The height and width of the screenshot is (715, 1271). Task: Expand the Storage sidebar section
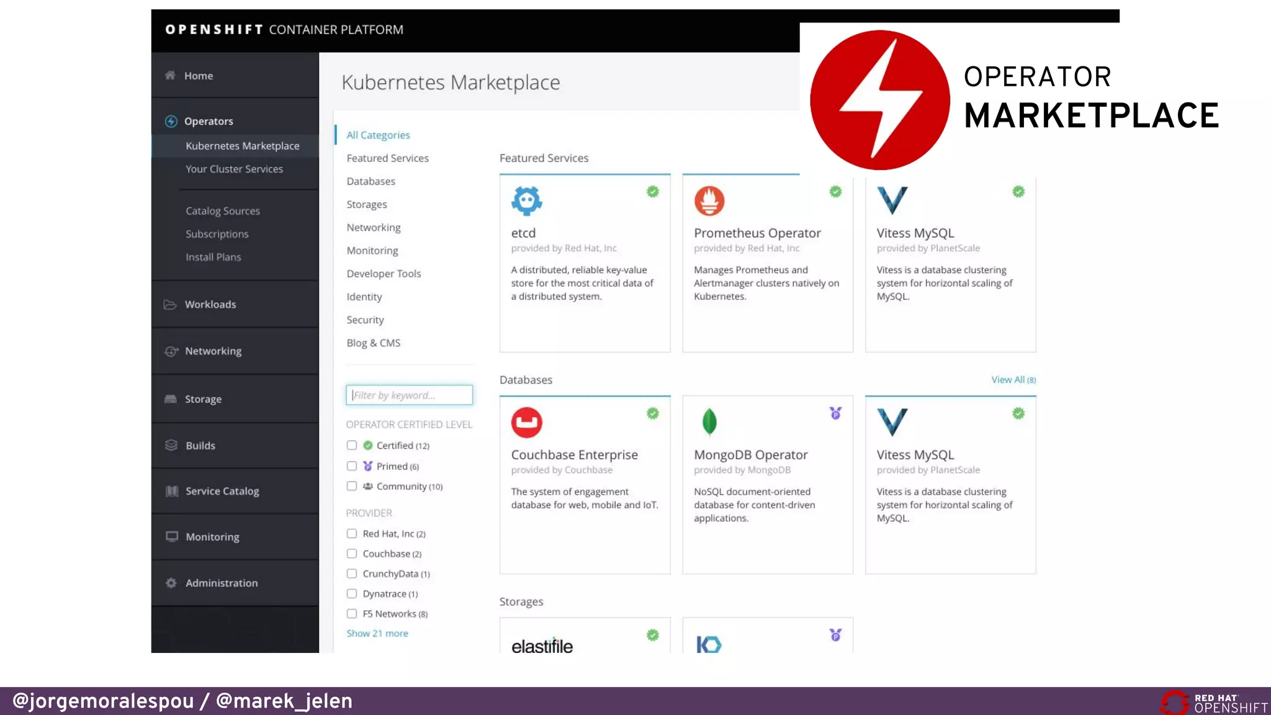click(235, 398)
